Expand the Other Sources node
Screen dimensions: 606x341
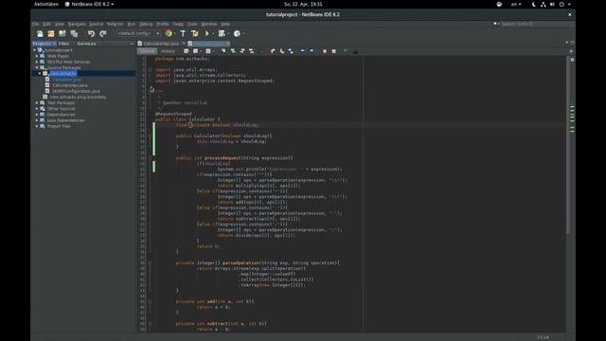[x=37, y=108]
